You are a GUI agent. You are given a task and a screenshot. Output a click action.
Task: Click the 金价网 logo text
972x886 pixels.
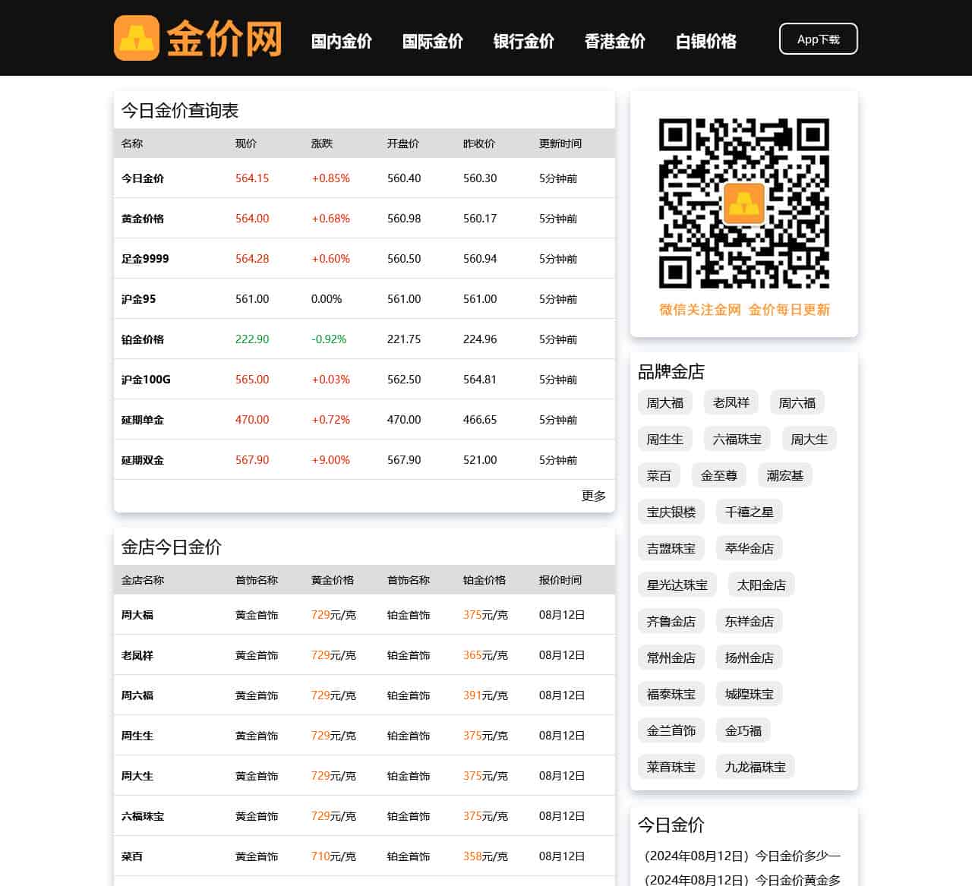click(225, 38)
